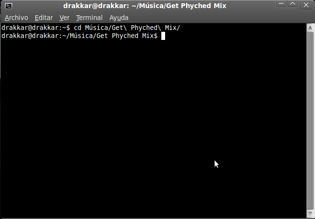Click the first prompt drakkar@drakkar:~$
315x219 pixels.
click(36, 28)
